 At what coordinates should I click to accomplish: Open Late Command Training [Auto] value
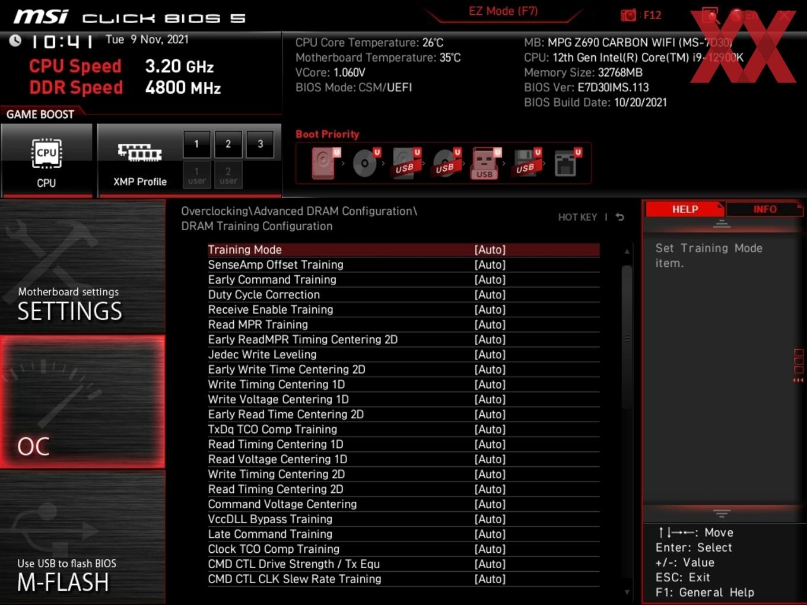pyautogui.click(x=490, y=534)
